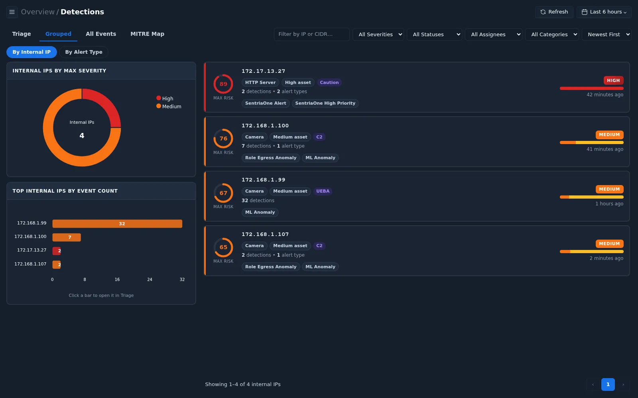Go to the next page arrow
Viewport: 638px width, 398px height.
[623, 384]
